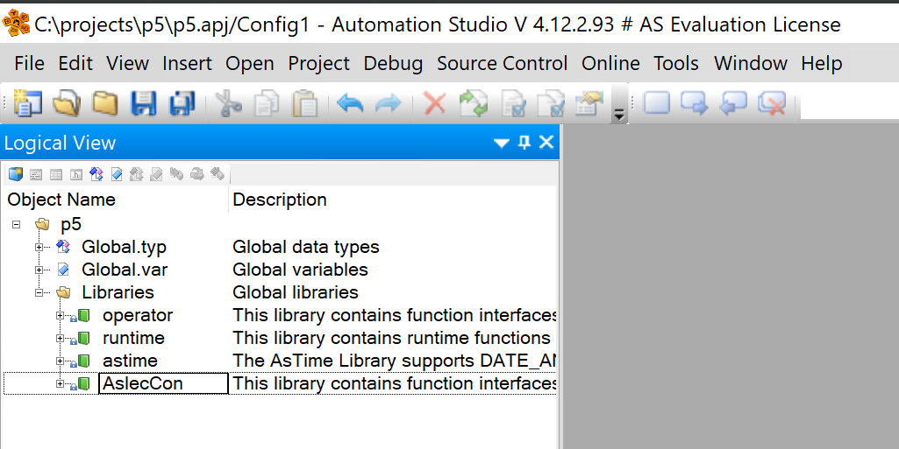Select the astime library item
The image size is (899, 449).
pyautogui.click(x=130, y=361)
